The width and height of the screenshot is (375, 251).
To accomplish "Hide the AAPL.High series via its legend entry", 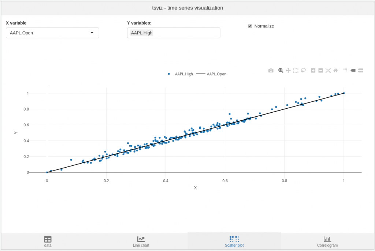I will coord(180,74).
